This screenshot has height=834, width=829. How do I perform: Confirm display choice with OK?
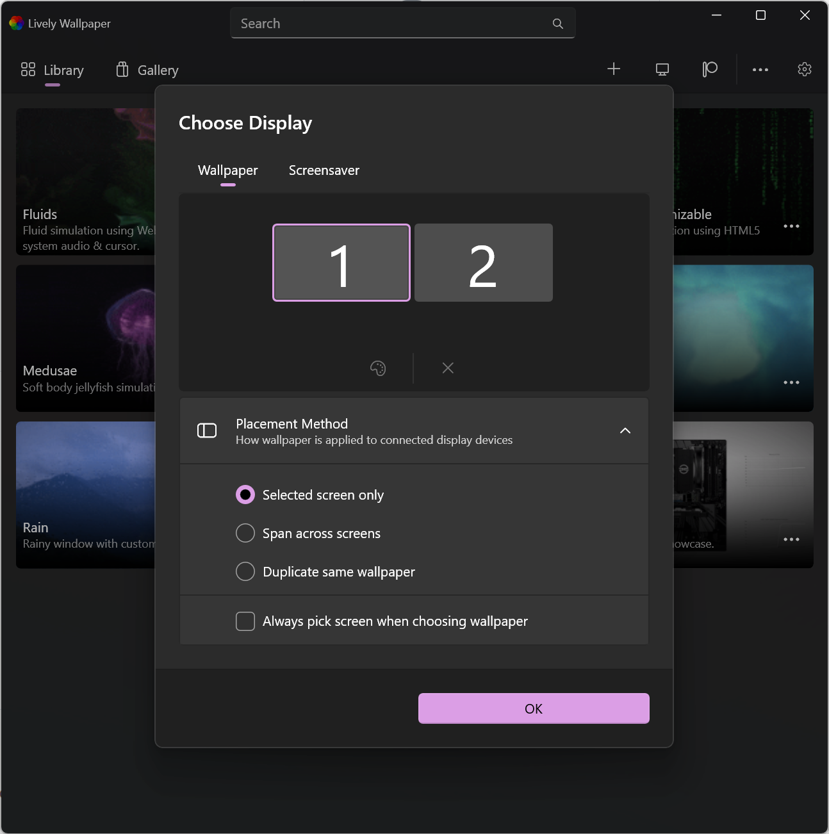(534, 708)
